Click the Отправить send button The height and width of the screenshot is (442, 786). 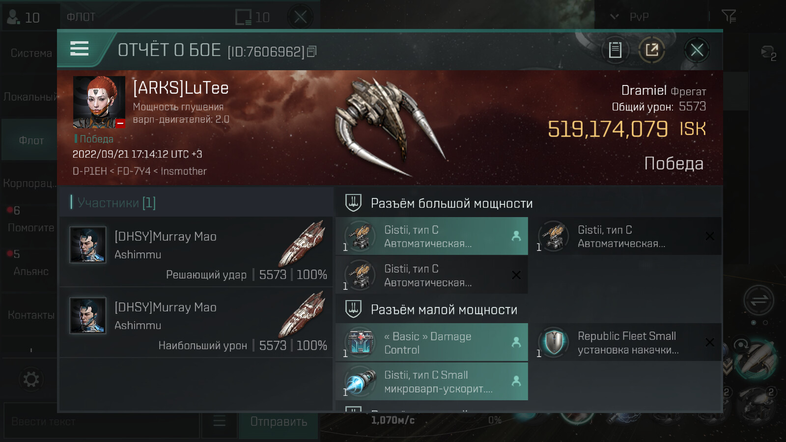pyautogui.click(x=279, y=421)
